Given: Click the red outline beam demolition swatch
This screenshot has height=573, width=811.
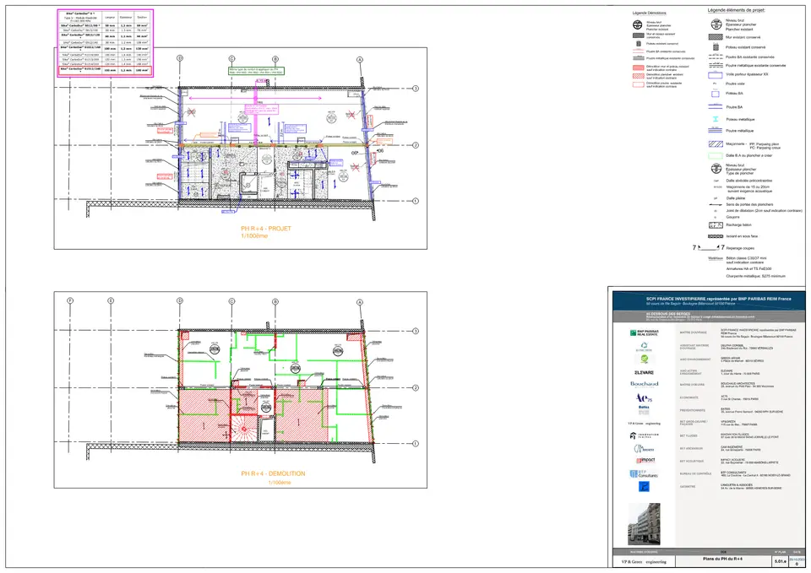Looking at the screenshot, I should (x=639, y=84).
